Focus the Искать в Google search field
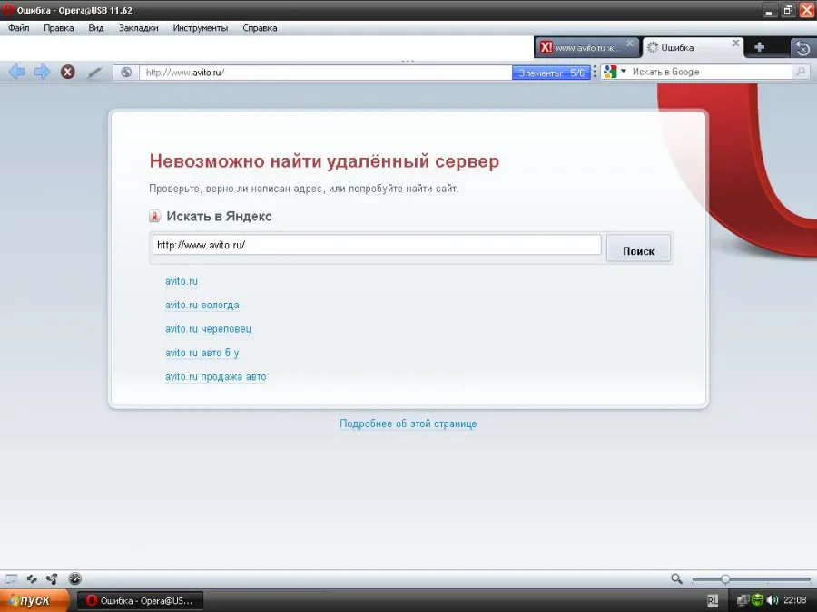 click(x=711, y=72)
